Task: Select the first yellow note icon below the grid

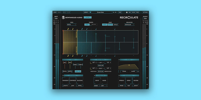Action: (68, 55)
